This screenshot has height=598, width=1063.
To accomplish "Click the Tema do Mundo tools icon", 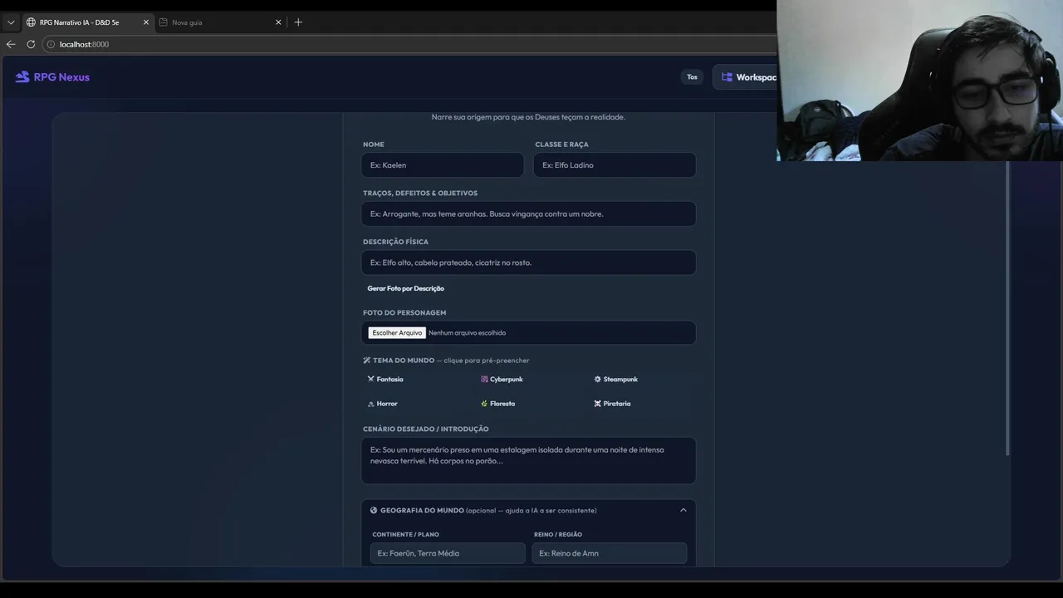I will 367,360.
